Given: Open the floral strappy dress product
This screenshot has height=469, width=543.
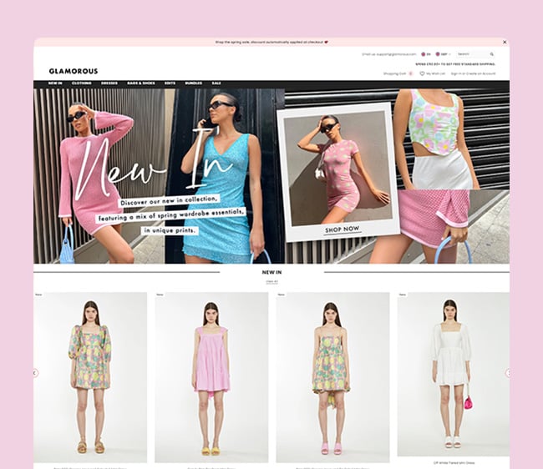Looking at the screenshot, I should 332,377.
